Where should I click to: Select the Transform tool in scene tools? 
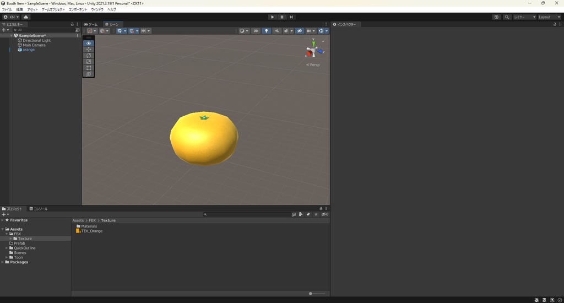89,74
